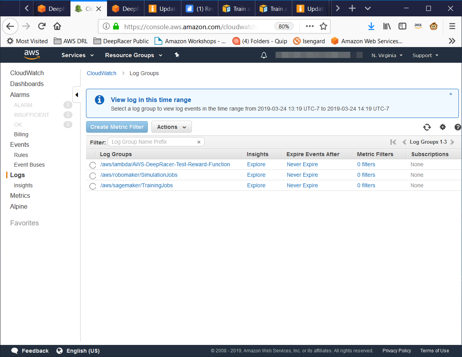Expand the Actions dropdown
462x357 pixels.
click(171, 127)
